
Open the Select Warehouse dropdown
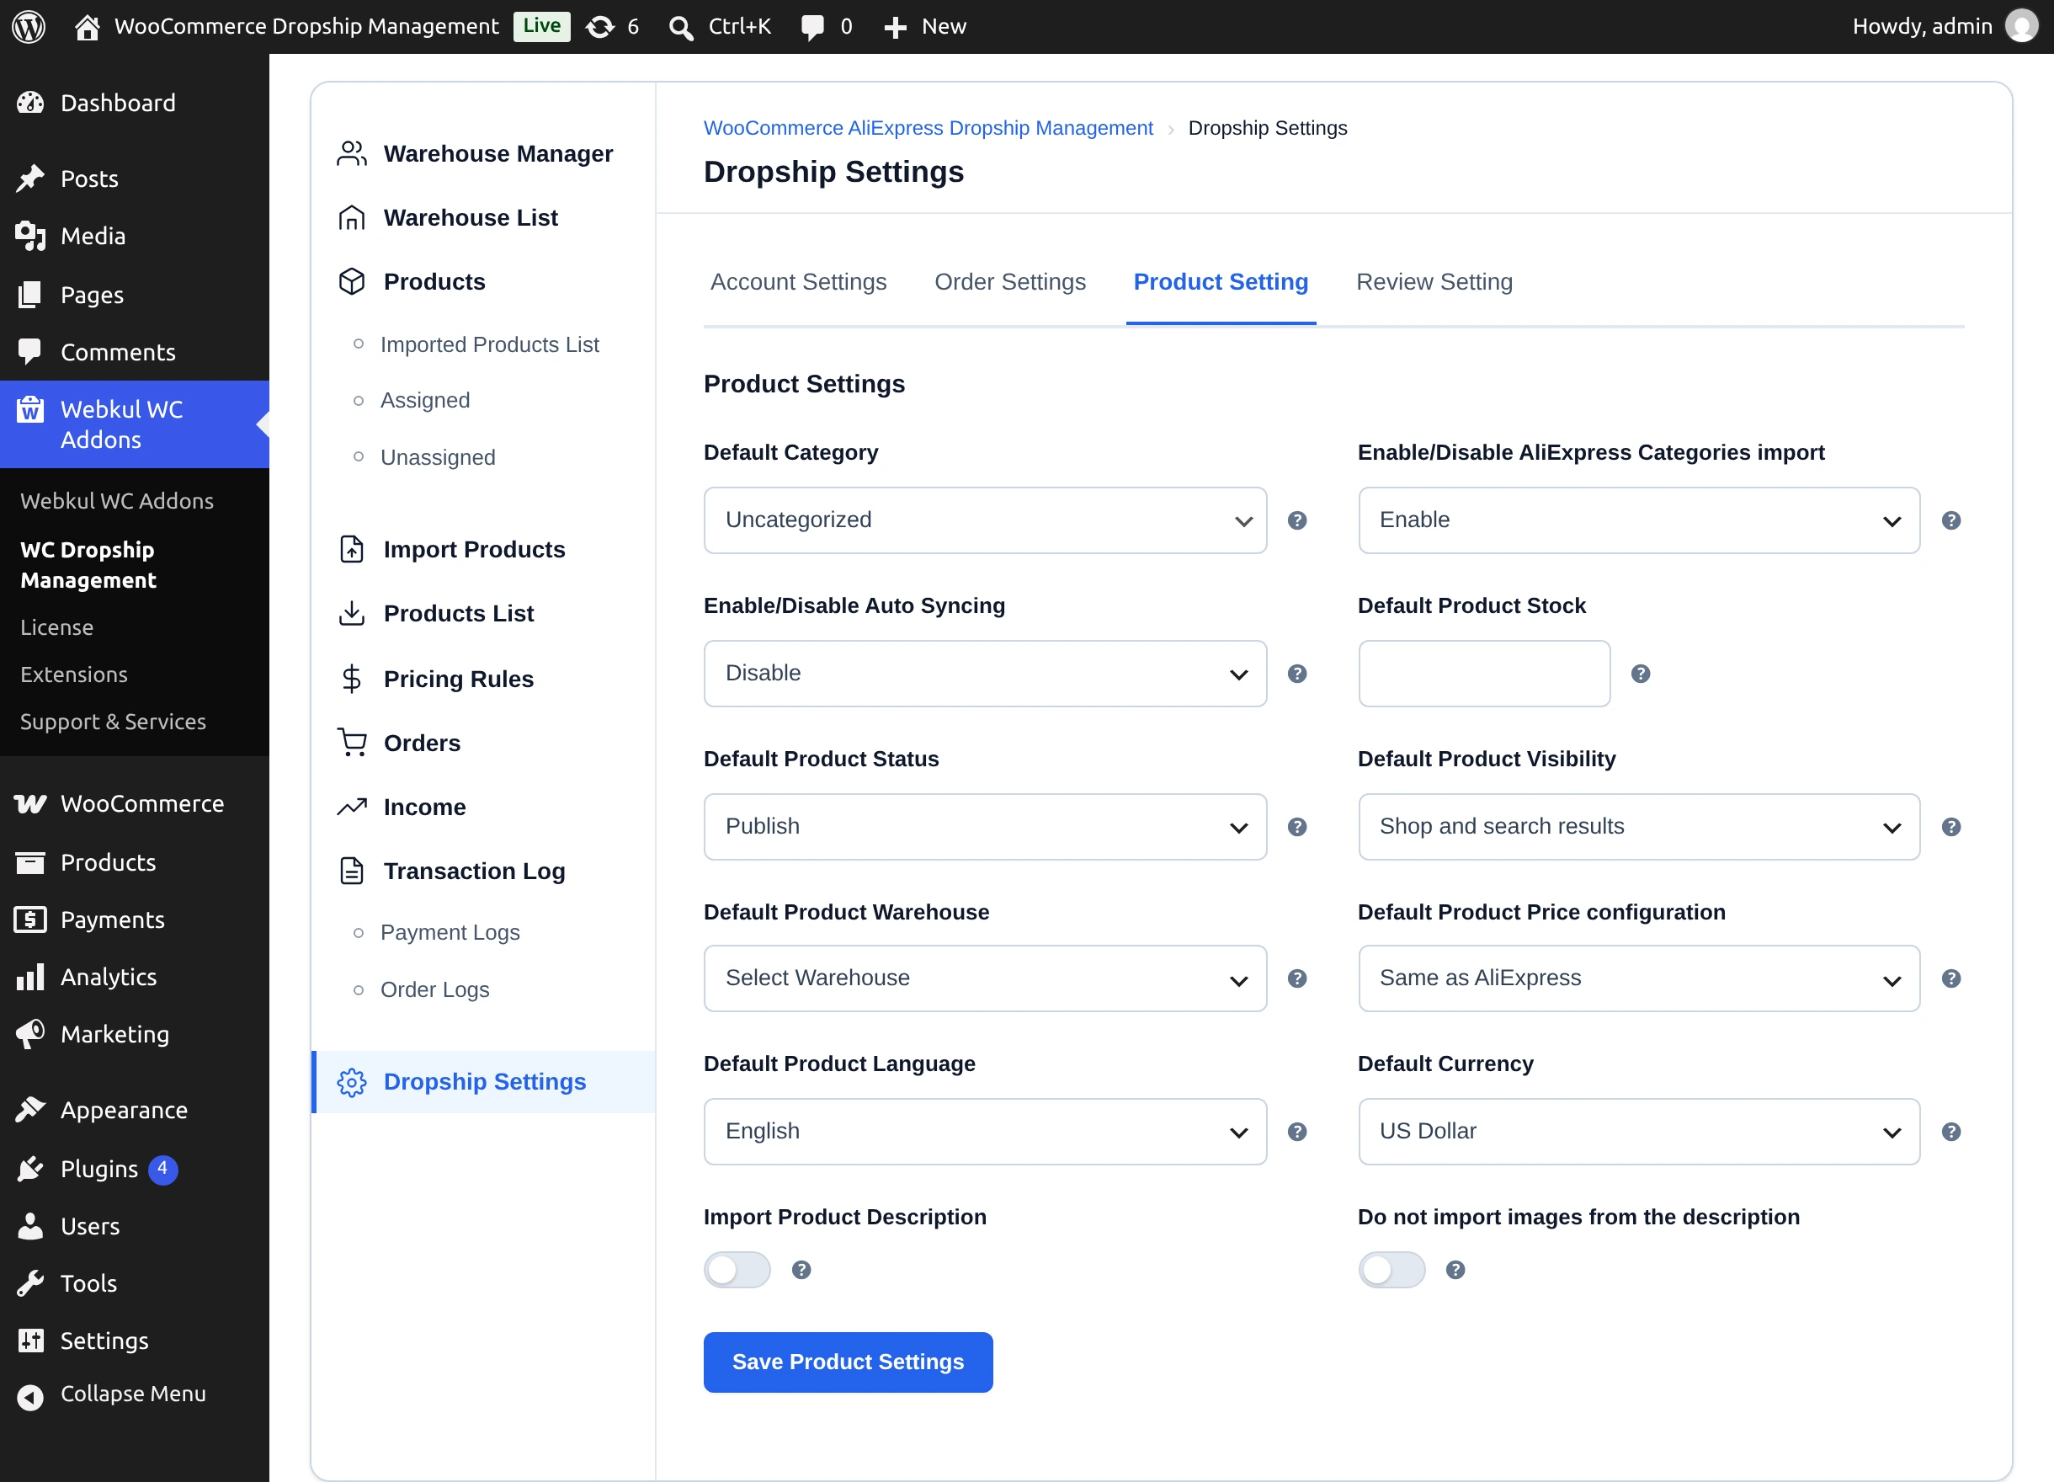[984, 978]
